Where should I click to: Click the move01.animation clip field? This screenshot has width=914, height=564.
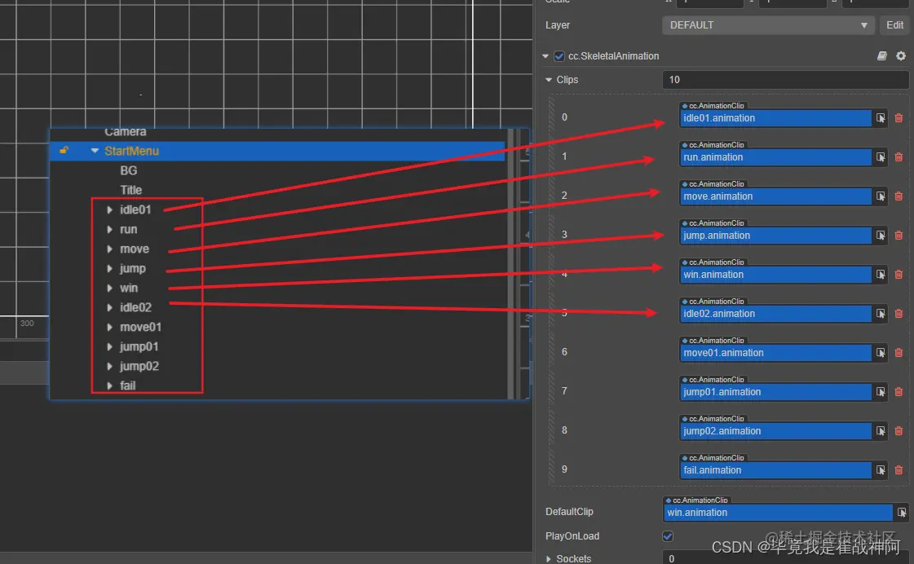[x=775, y=352]
